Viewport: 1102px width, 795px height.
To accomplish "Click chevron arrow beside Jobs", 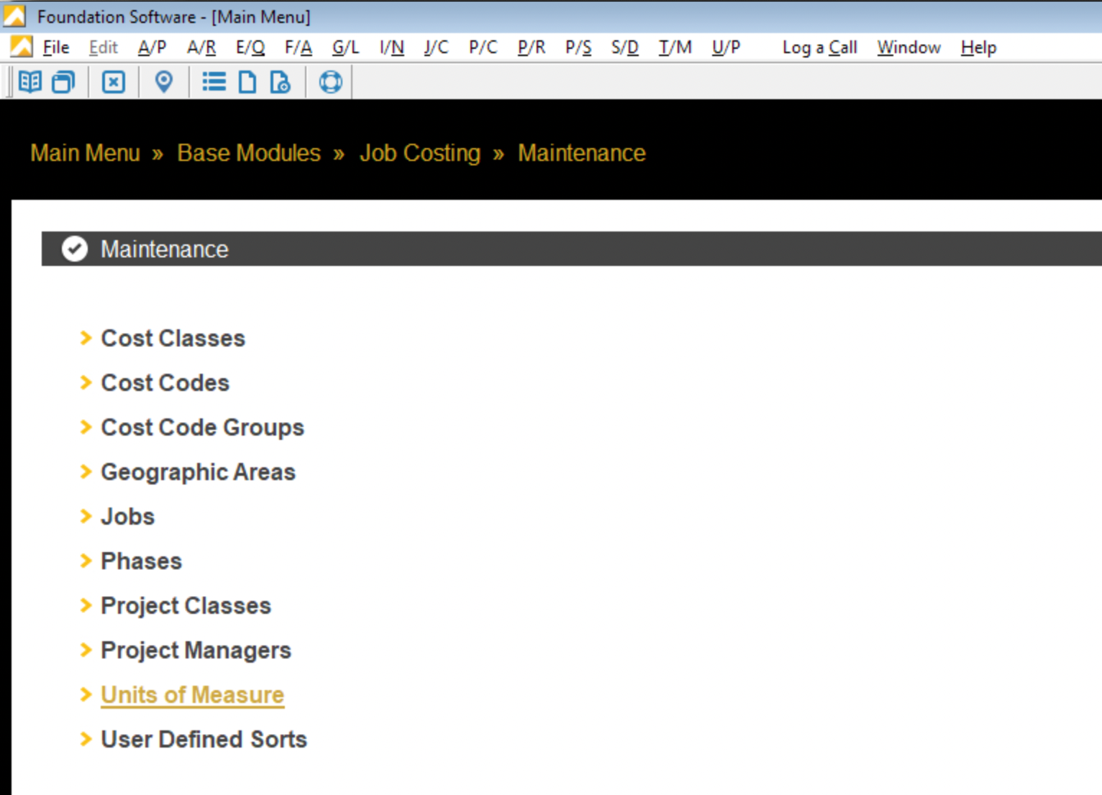I will (86, 516).
